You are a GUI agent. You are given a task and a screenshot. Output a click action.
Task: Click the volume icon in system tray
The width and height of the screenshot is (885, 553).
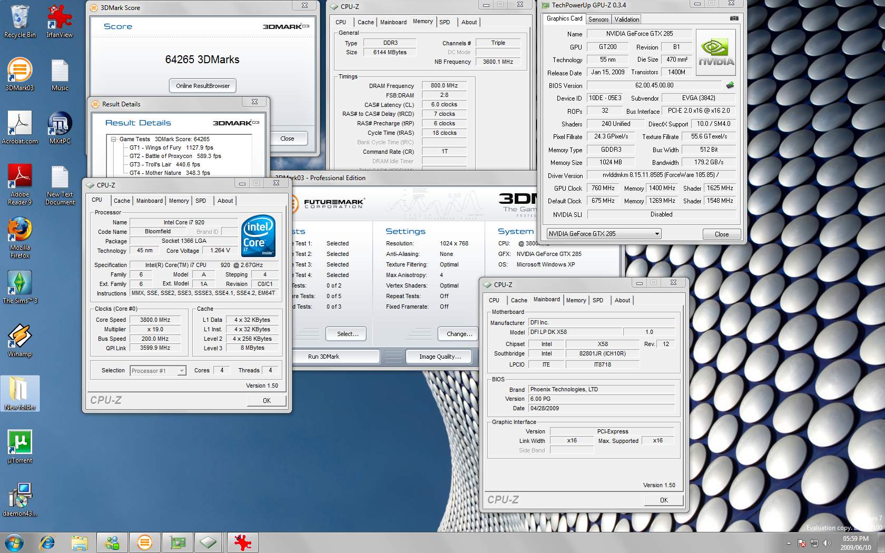click(x=827, y=543)
